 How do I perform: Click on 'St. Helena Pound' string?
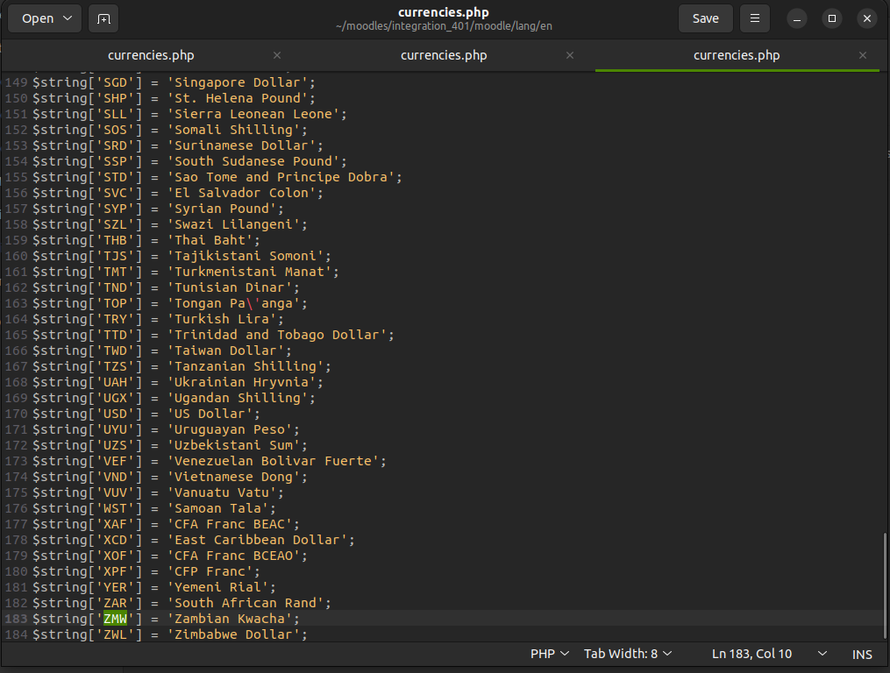[238, 99]
